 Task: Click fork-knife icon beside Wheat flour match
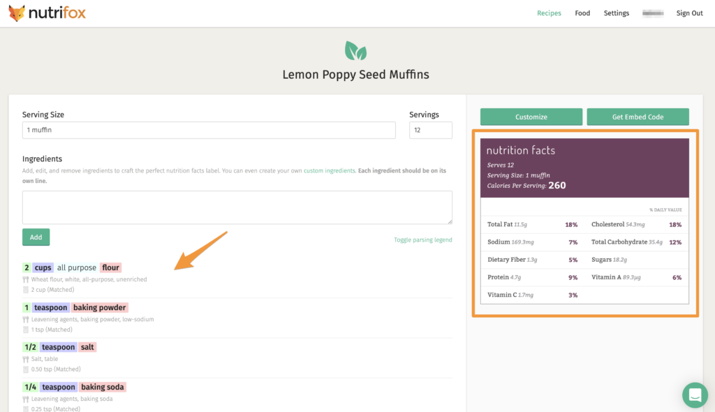[26, 279]
